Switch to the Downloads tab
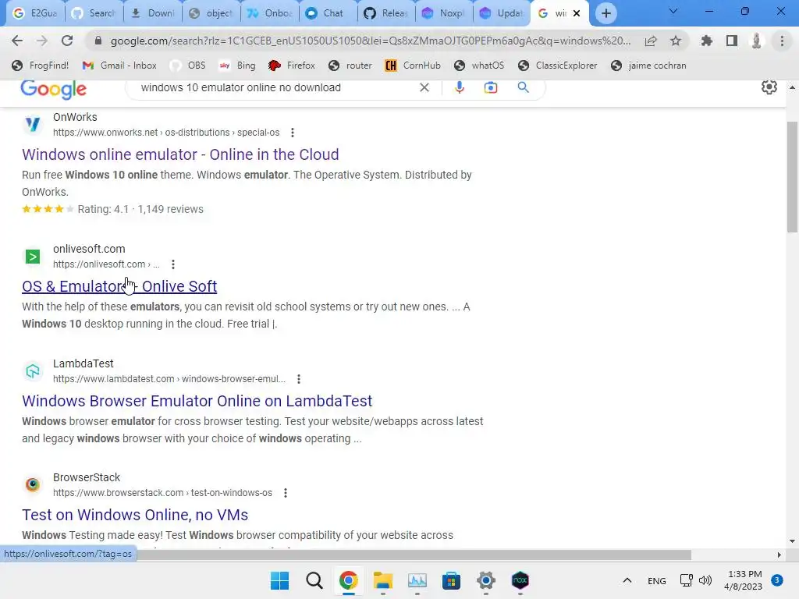Image resolution: width=799 pixels, height=599 pixels. [x=153, y=13]
